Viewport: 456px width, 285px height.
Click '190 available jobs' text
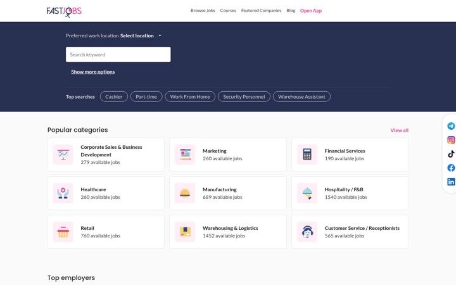click(345, 158)
